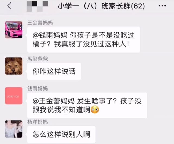The height and width of the screenshot is (144, 174).
Task: Tap the sender name 杨洋妈妈
Action: point(37,122)
